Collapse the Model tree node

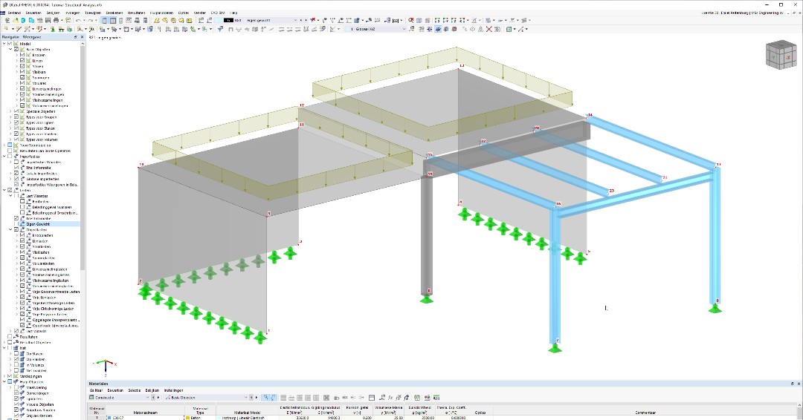coord(4,44)
